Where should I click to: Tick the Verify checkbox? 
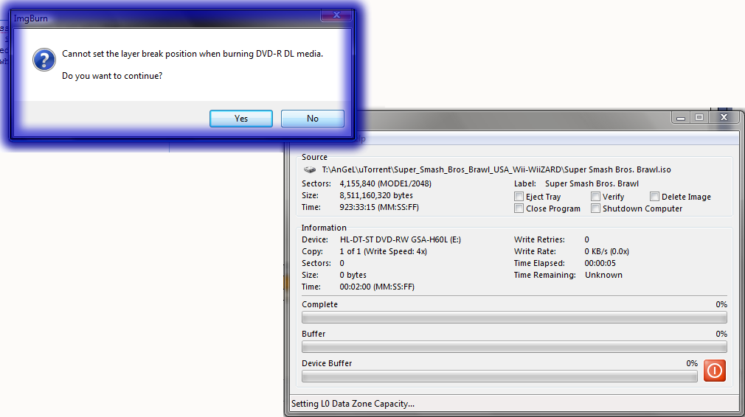coord(596,197)
